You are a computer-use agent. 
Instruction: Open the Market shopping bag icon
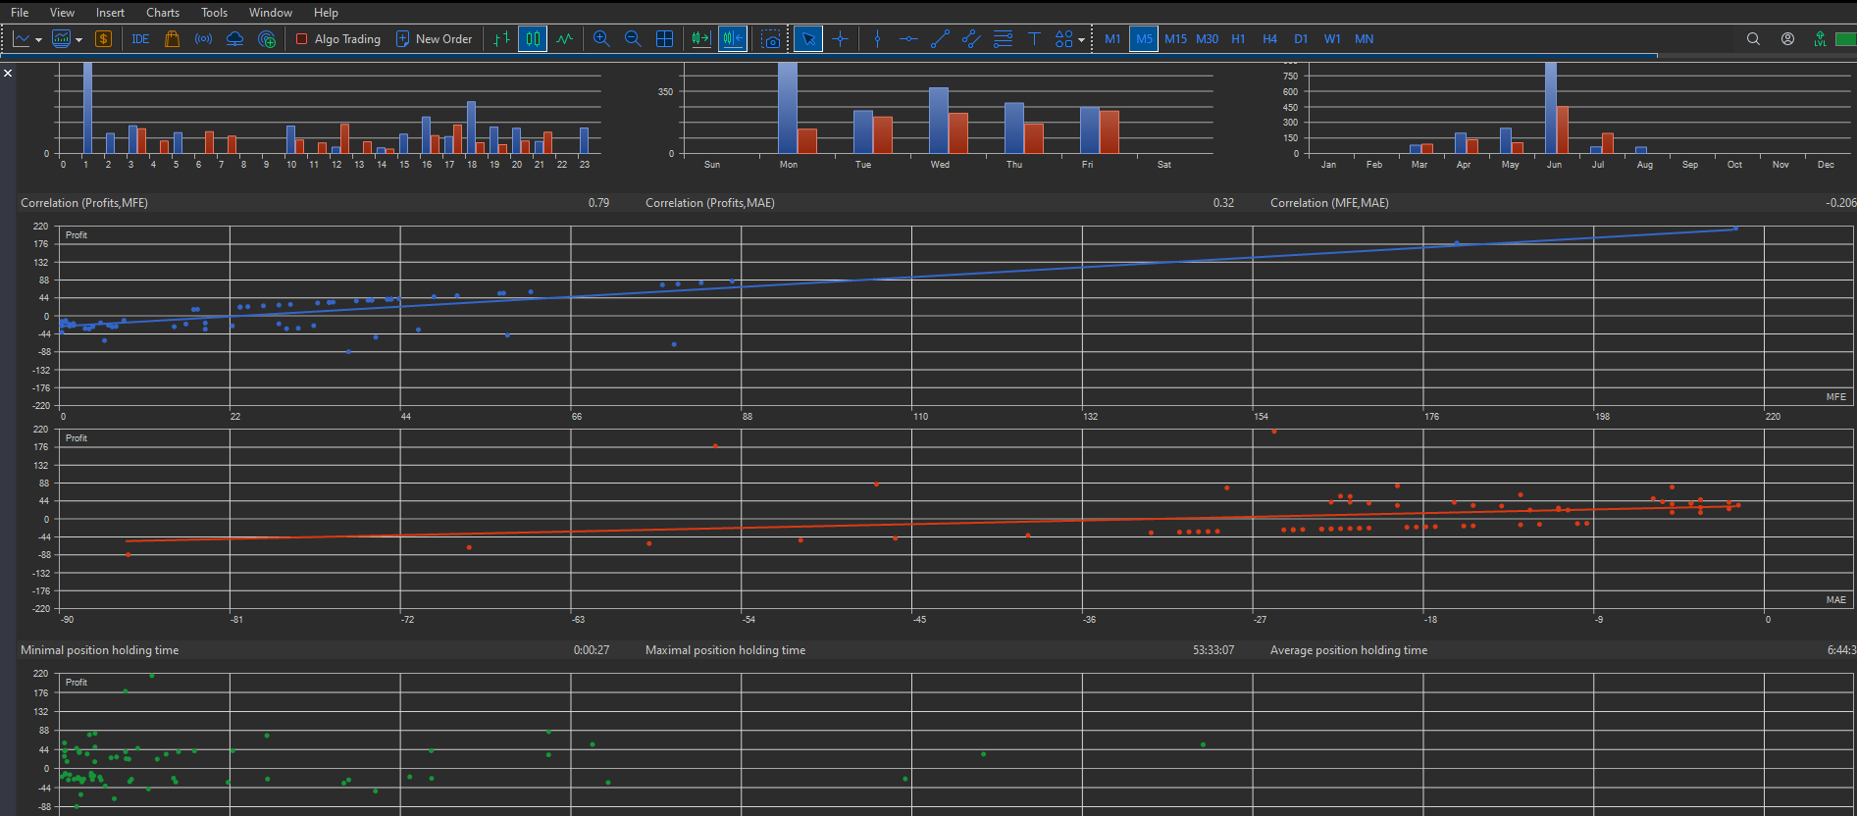172,39
